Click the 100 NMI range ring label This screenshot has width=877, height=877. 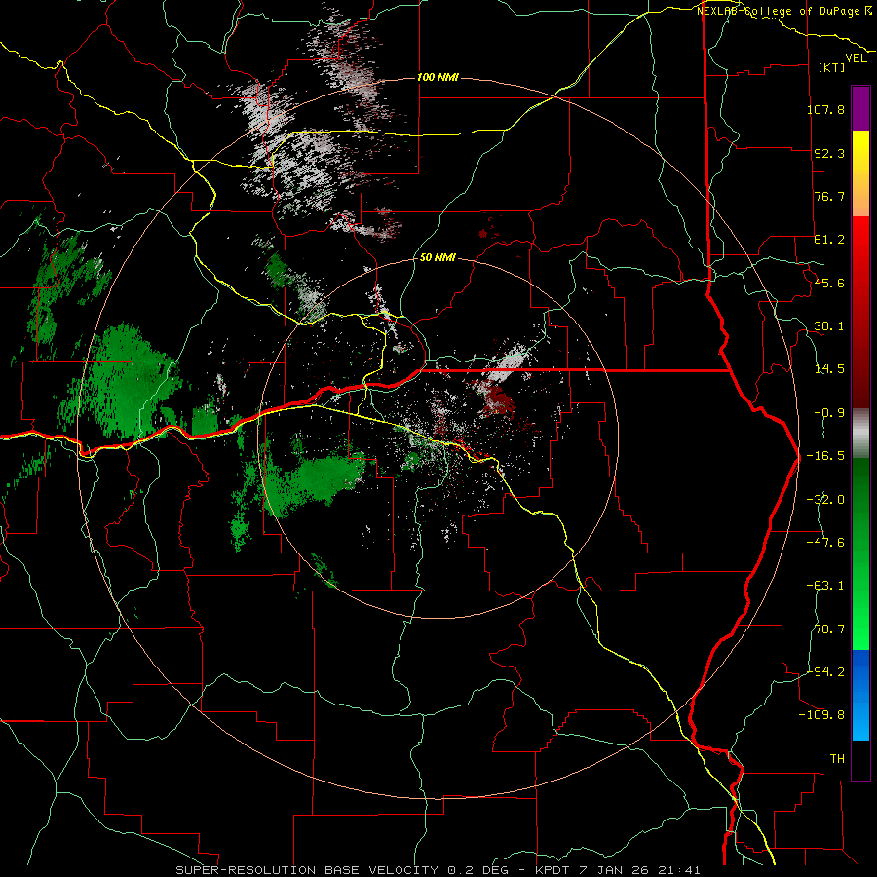coord(438,77)
